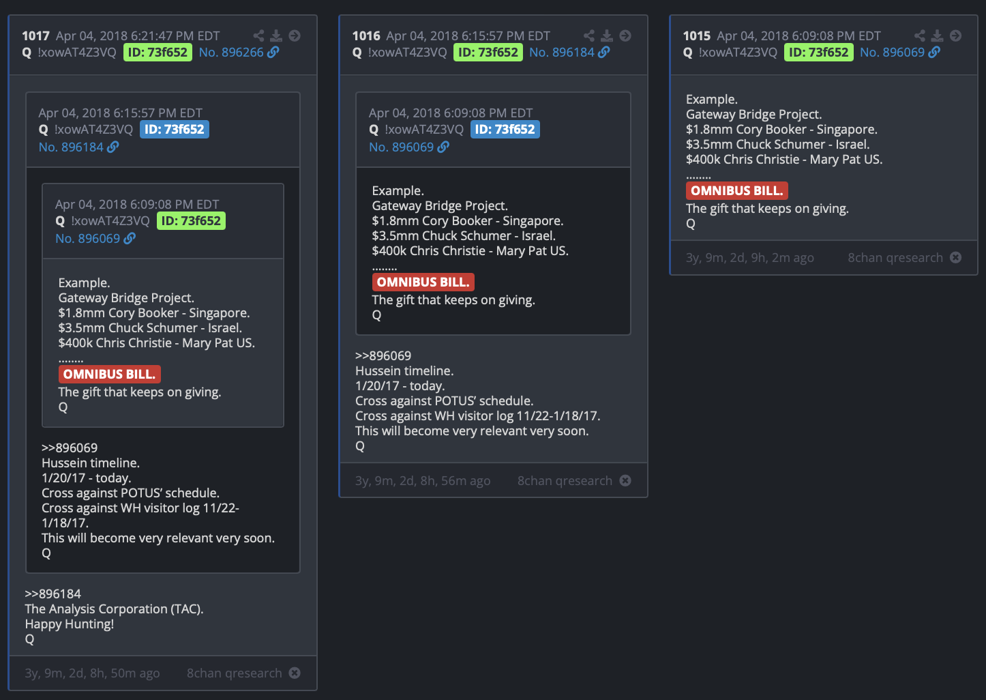Click the green ID: 73f652 badge in post 1016's header
This screenshot has height=700, width=986.
tap(488, 52)
